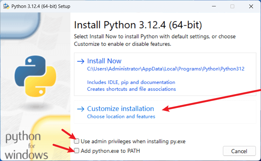Click the 'Use admin privileges when installing py.exe' label
The image size is (261, 161).
[133, 141]
